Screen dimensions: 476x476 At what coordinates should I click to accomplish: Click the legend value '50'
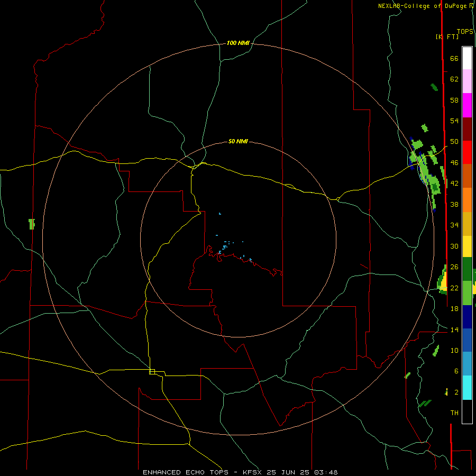pos(454,141)
